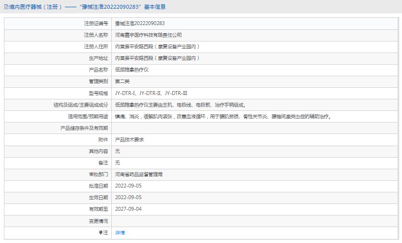Click the 结构及组成/主要组成成分 label

tap(81, 105)
